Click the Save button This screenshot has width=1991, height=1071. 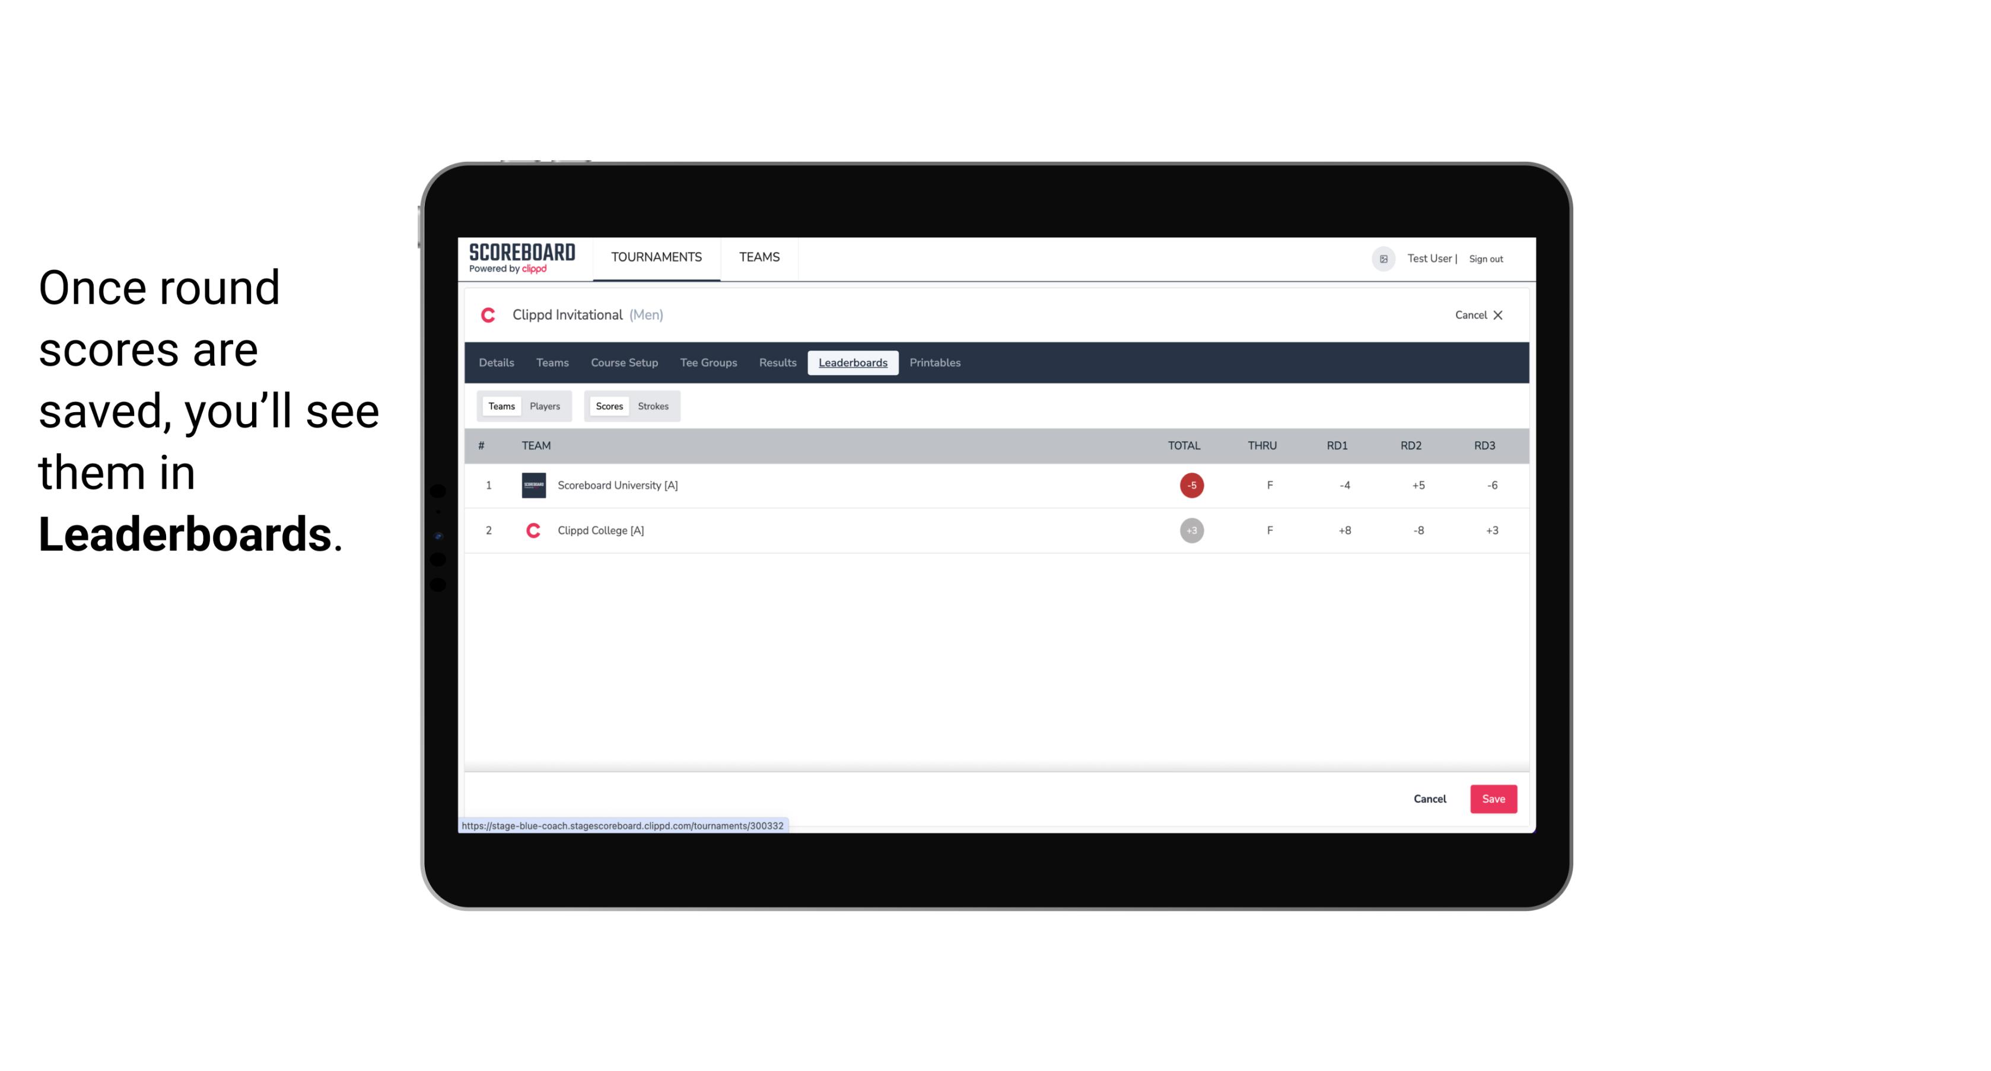pyautogui.click(x=1492, y=798)
